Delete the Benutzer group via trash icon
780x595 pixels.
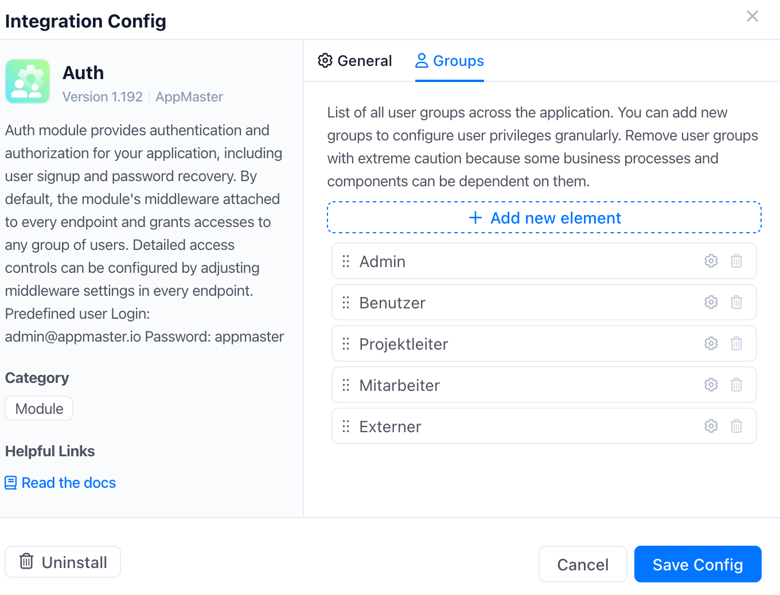click(x=736, y=302)
